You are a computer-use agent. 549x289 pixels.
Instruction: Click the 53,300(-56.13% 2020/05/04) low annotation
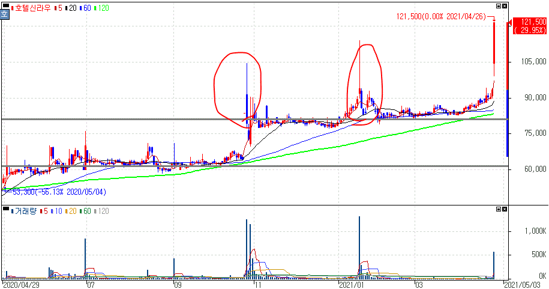59,192
